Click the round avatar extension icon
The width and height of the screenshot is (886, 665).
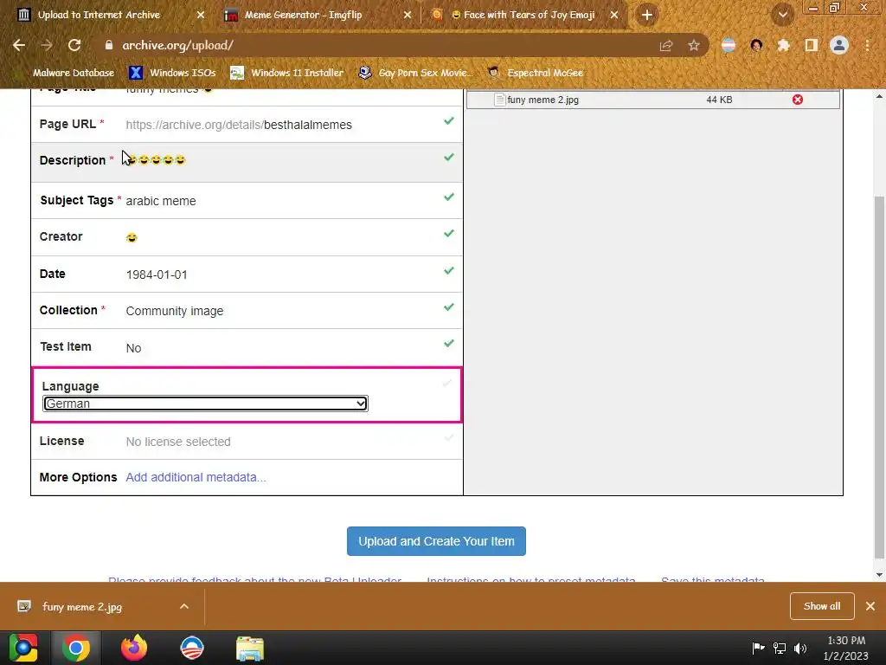(756, 45)
